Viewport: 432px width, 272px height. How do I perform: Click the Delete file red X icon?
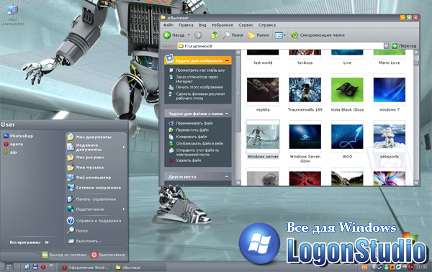(x=171, y=160)
